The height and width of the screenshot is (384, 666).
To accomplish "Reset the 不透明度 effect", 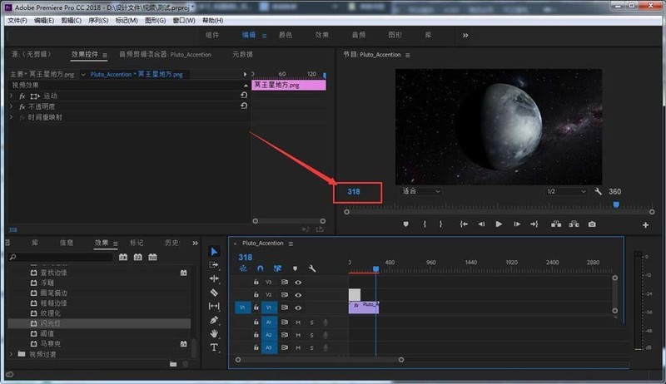I will click(x=244, y=106).
